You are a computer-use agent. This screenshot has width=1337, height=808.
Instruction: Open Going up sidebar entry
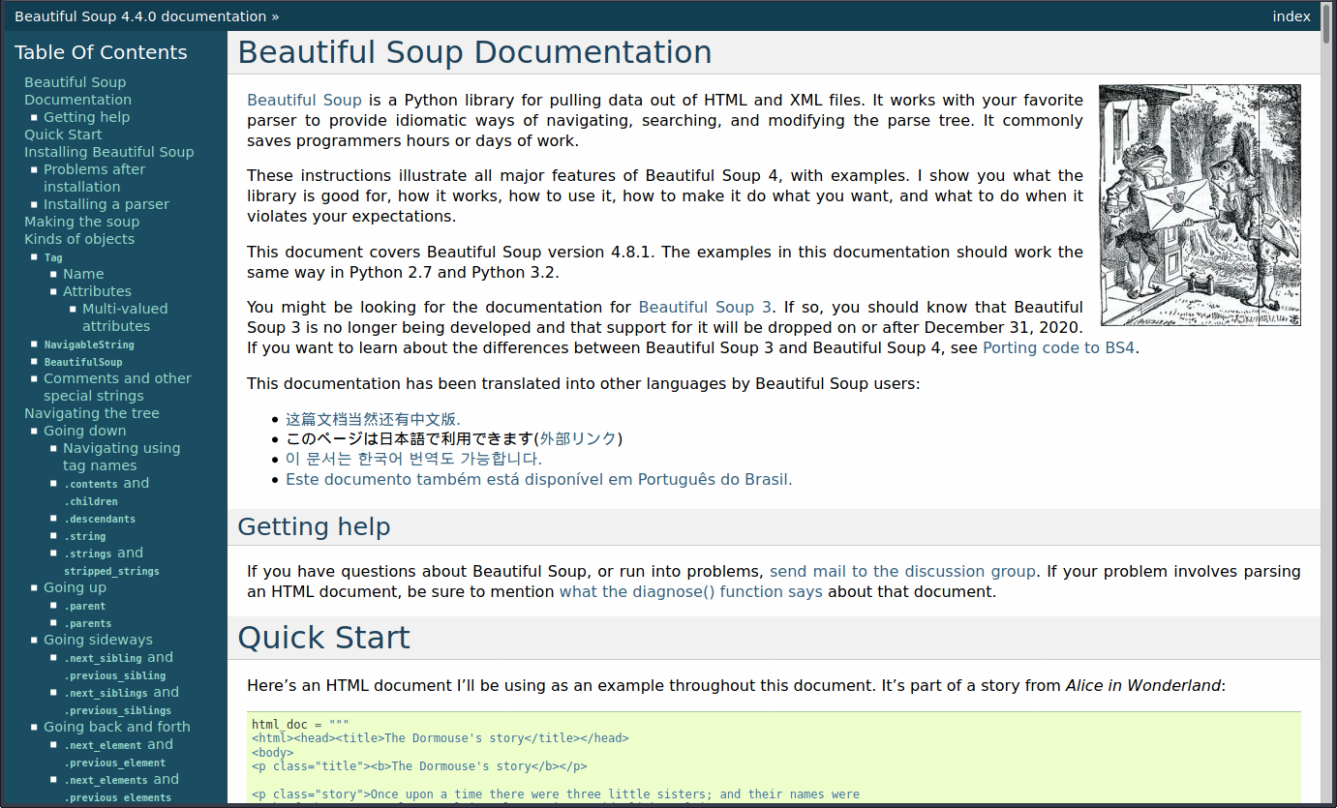tap(75, 587)
